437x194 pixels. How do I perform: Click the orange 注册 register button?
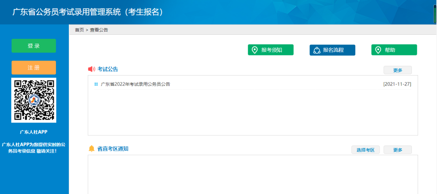click(x=34, y=67)
